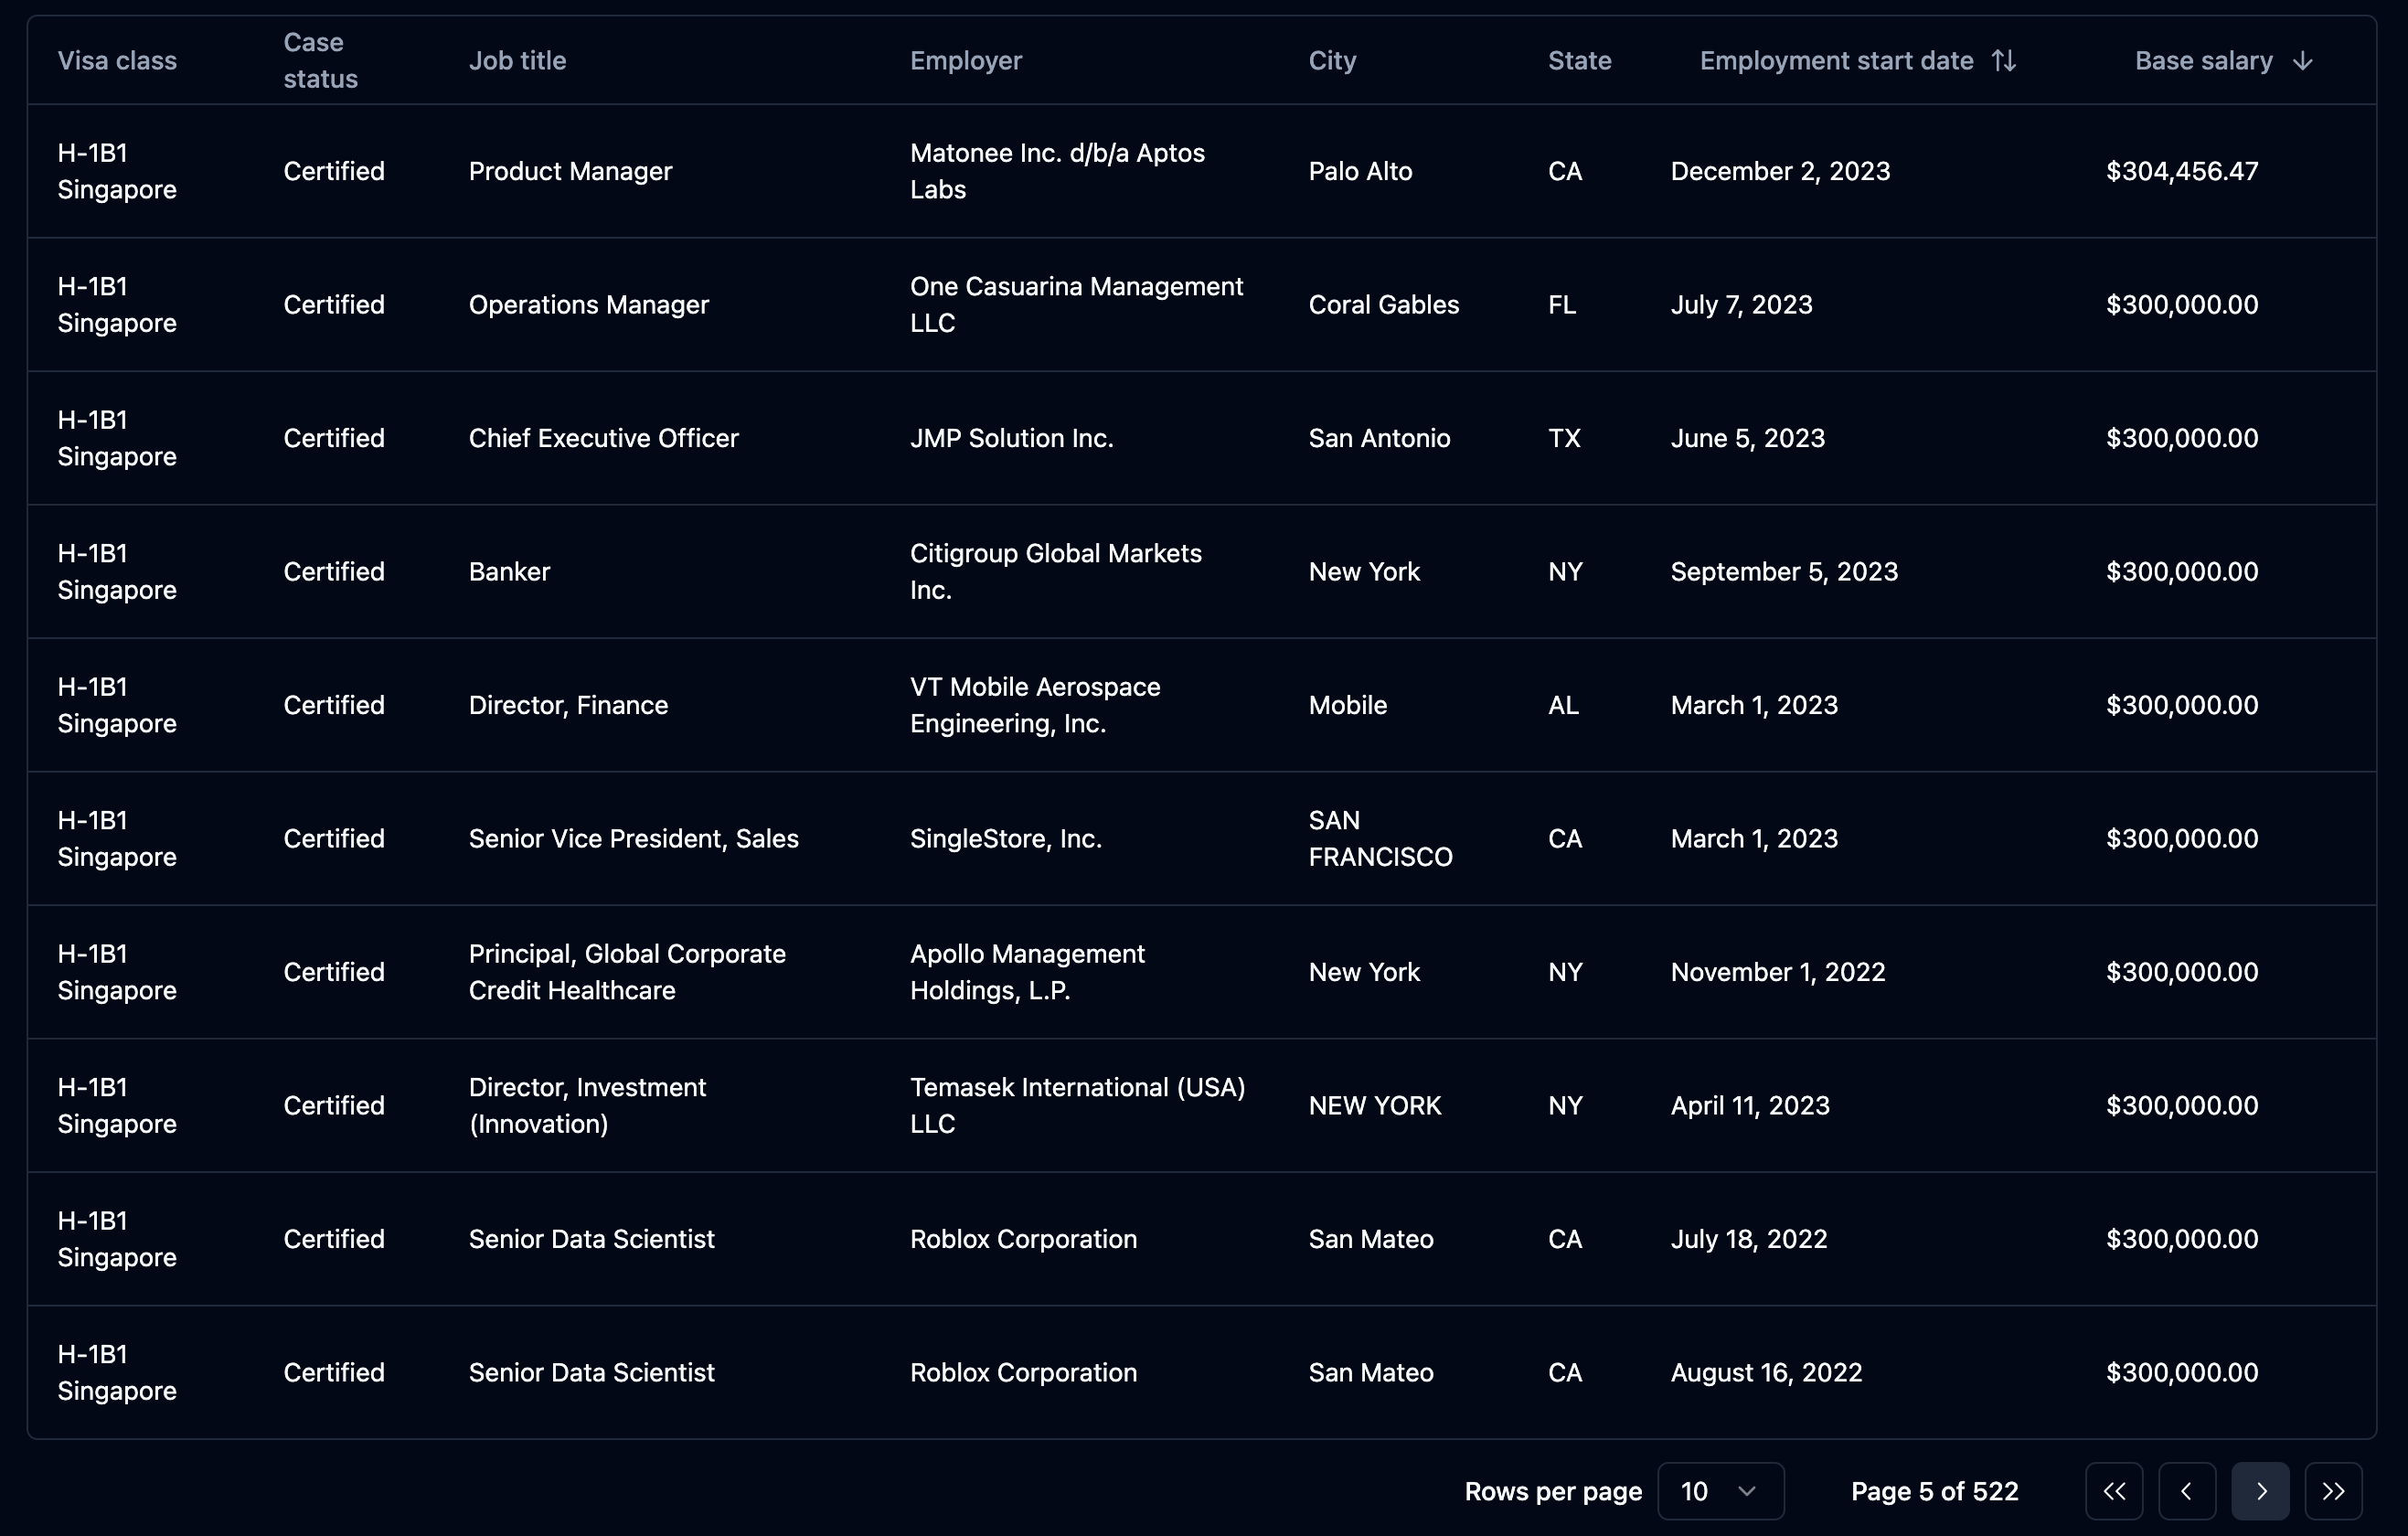Screen dimensions: 2408x1536
Task: Sort by Employment start date arrows icon
Action: [2003, 61]
